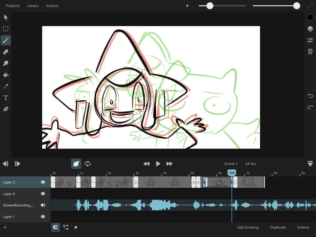Screen dimensions: 316x237
Task: Select the highlighted drawing clip in Layer 3
Action: [x=218, y=182]
